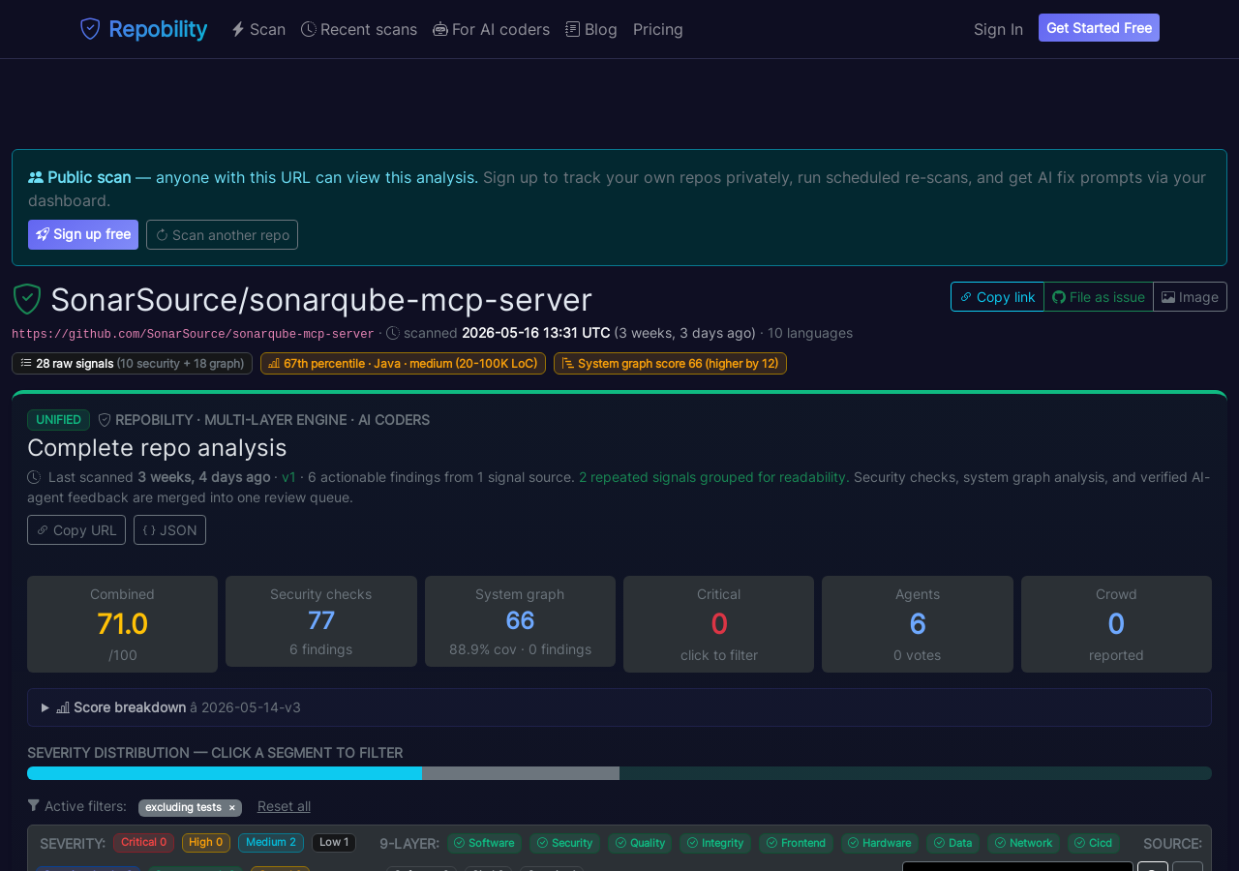Click Reset all filters link
1239x871 pixels.
[x=284, y=806]
